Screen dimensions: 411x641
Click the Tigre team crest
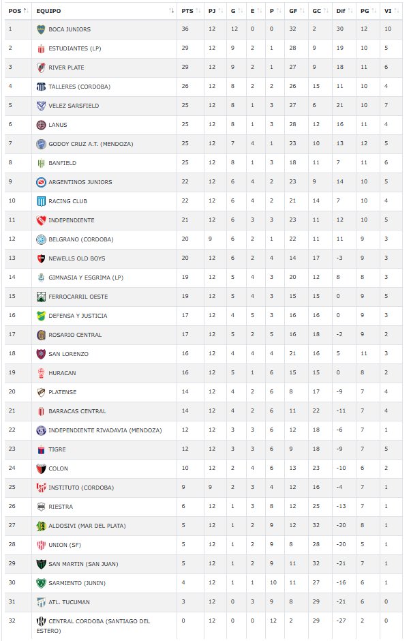tap(41, 449)
